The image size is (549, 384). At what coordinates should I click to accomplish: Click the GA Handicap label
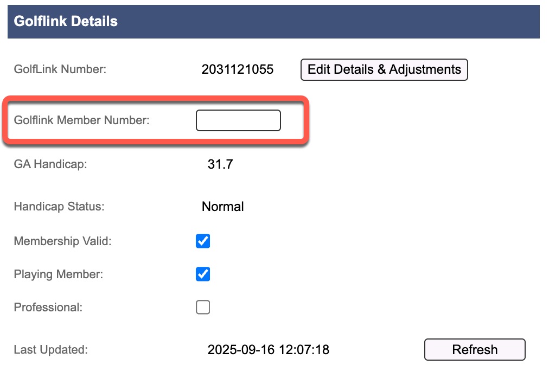50,164
